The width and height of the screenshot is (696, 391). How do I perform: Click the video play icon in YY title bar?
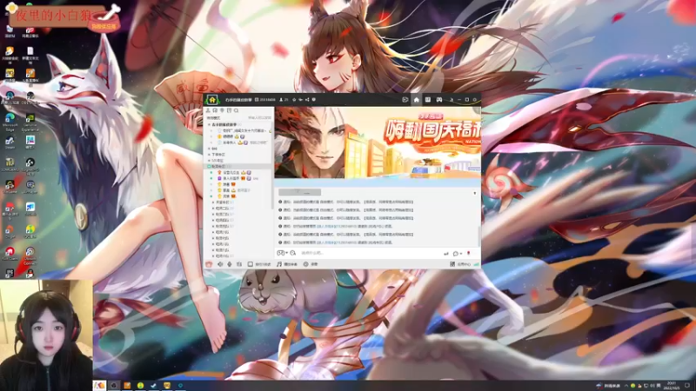pyautogui.click(x=405, y=100)
